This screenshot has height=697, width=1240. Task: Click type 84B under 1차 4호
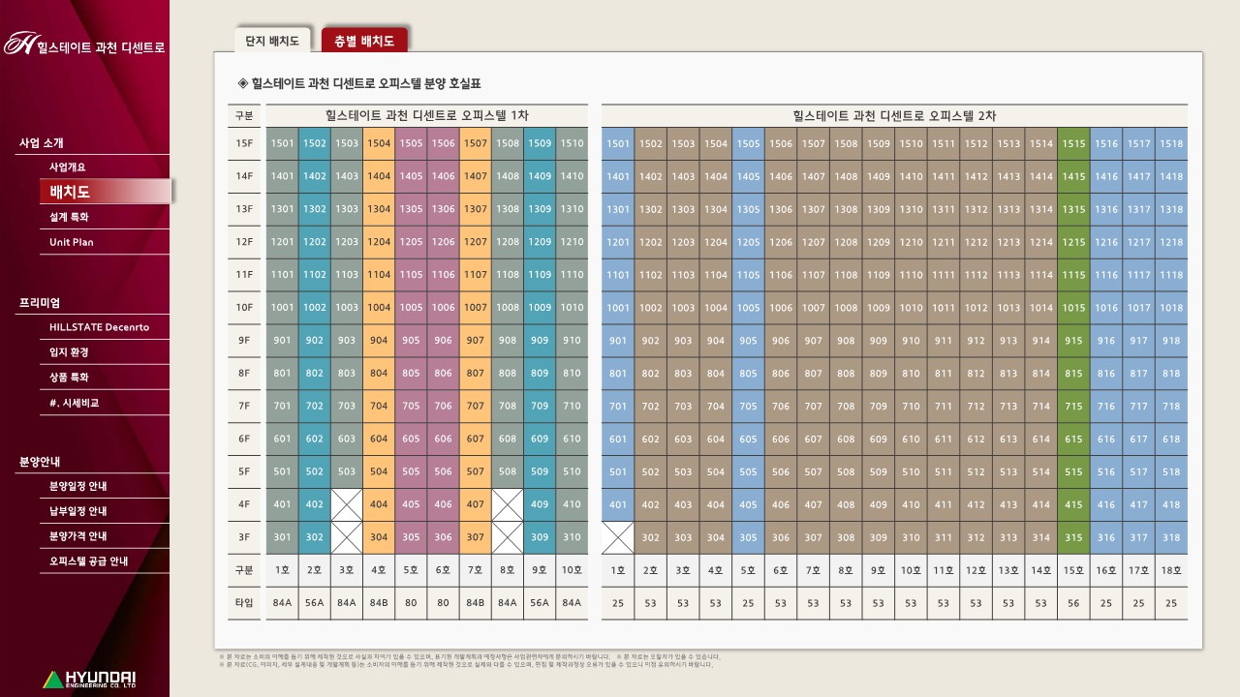click(379, 603)
